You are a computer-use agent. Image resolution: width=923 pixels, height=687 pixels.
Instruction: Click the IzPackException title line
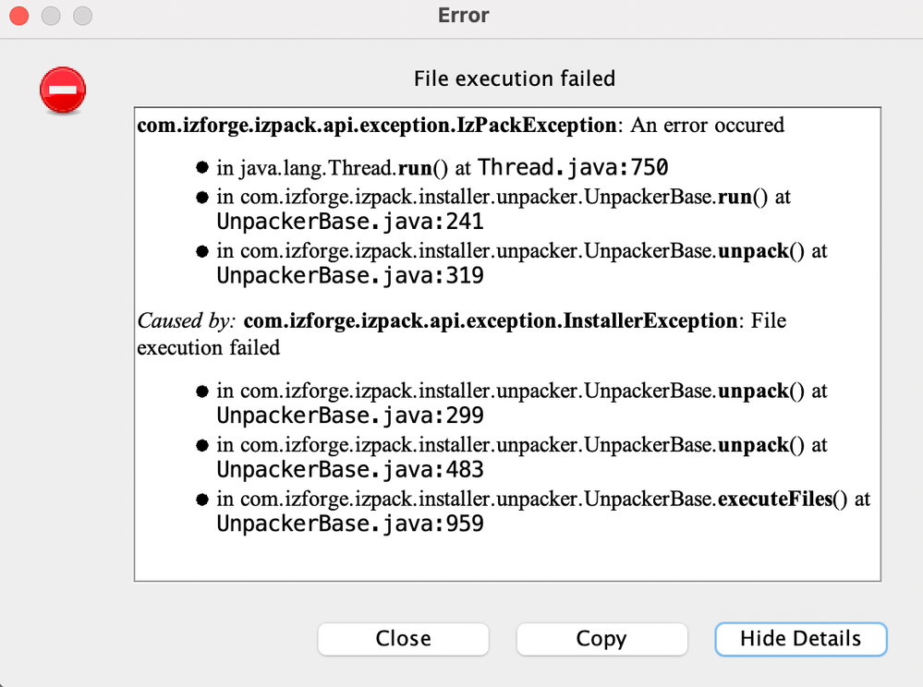pyautogui.click(x=460, y=126)
